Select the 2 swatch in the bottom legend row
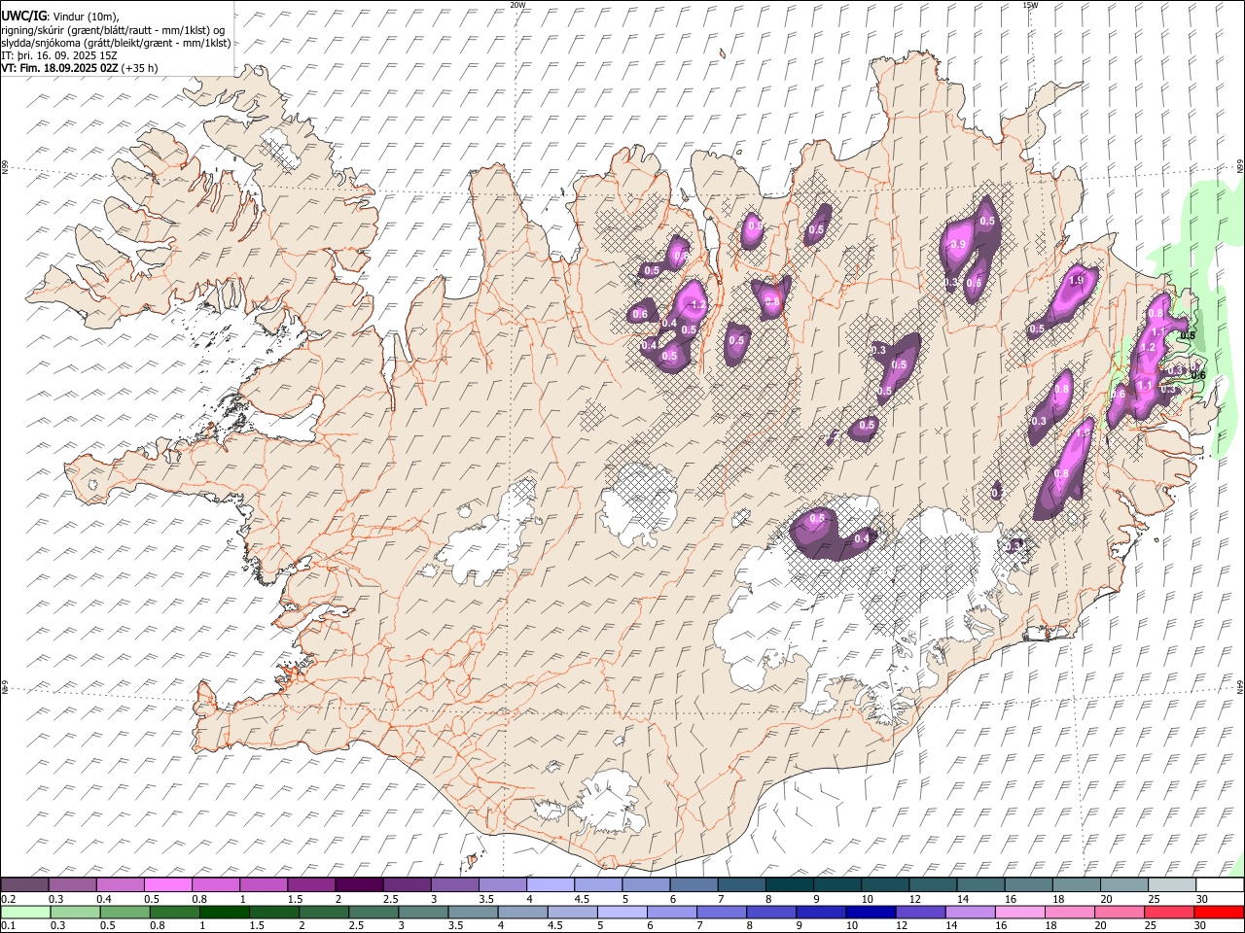The height and width of the screenshot is (933, 1245). (324, 913)
